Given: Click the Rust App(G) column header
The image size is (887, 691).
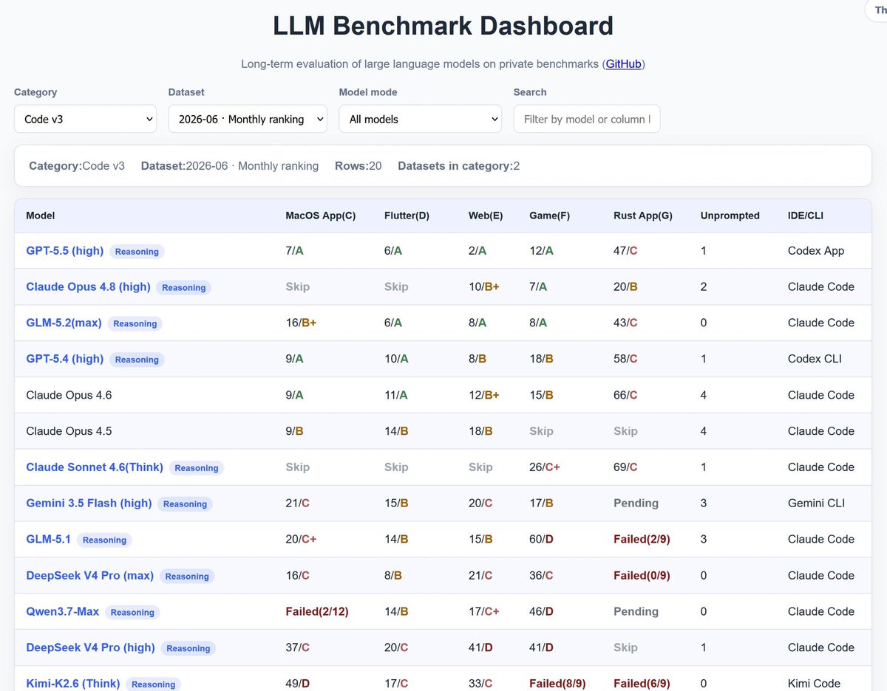Looking at the screenshot, I should (x=643, y=216).
